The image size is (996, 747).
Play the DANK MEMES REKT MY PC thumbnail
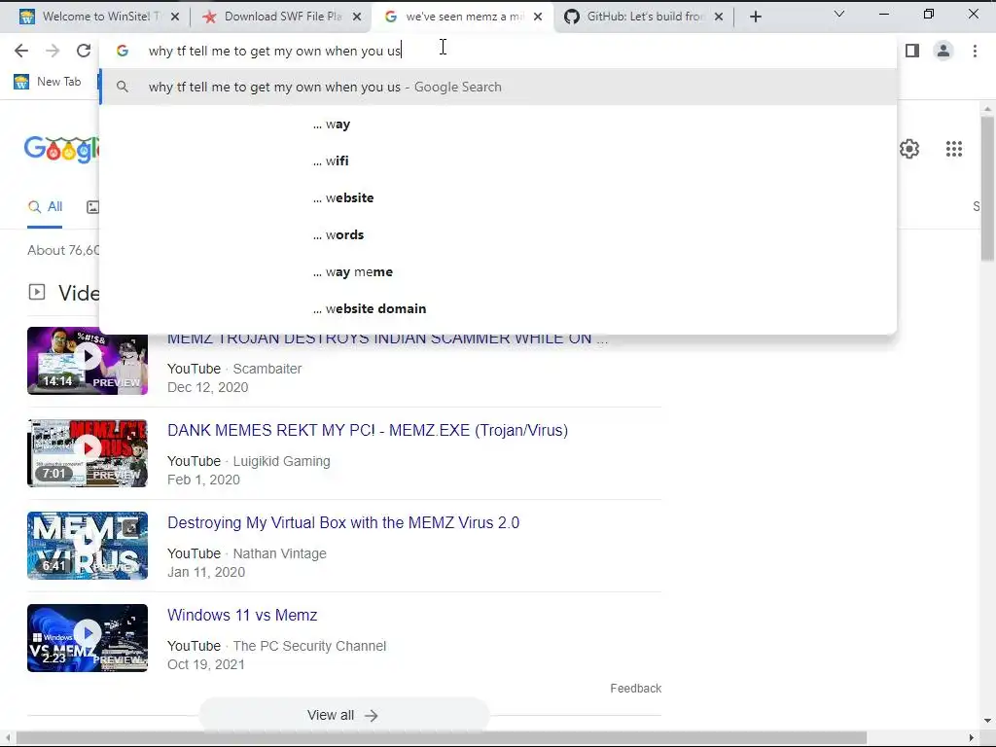point(88,453)
